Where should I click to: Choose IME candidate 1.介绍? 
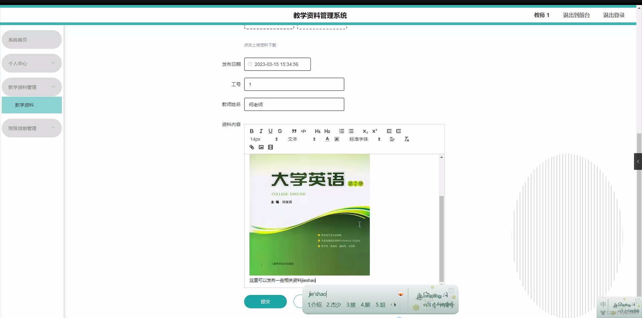click(315, 305)
